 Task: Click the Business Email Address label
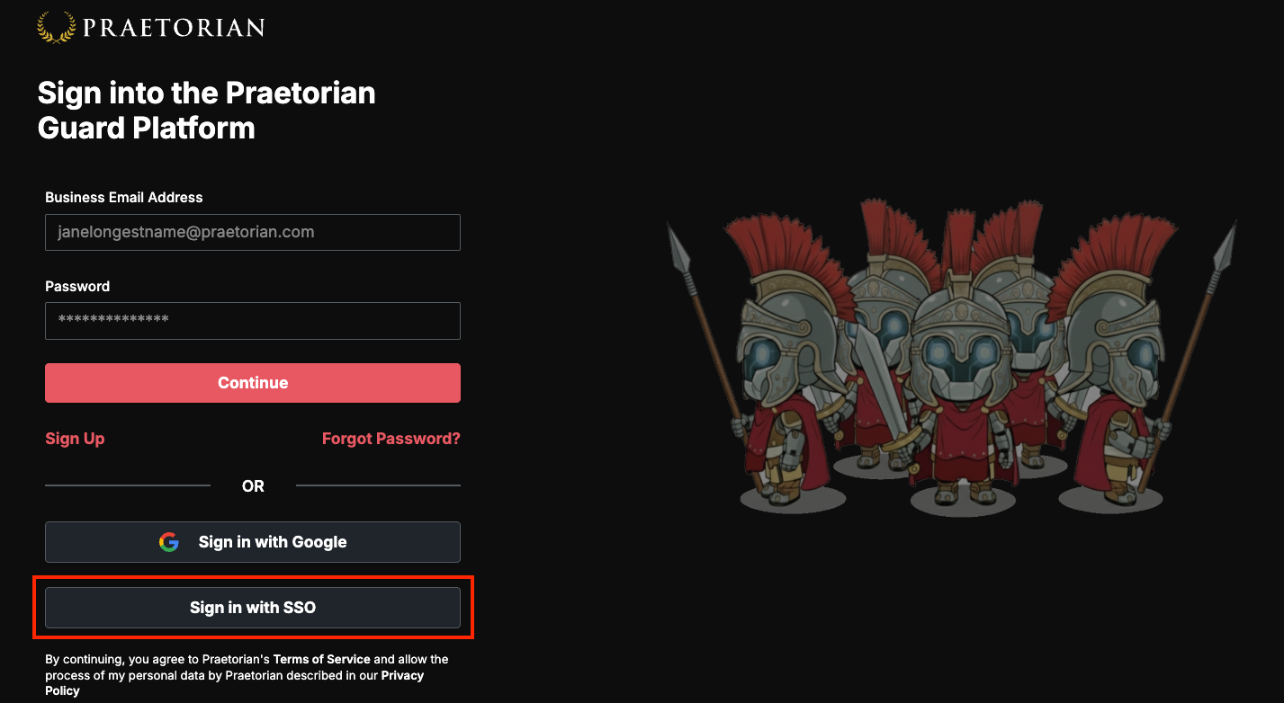point(124,197)
